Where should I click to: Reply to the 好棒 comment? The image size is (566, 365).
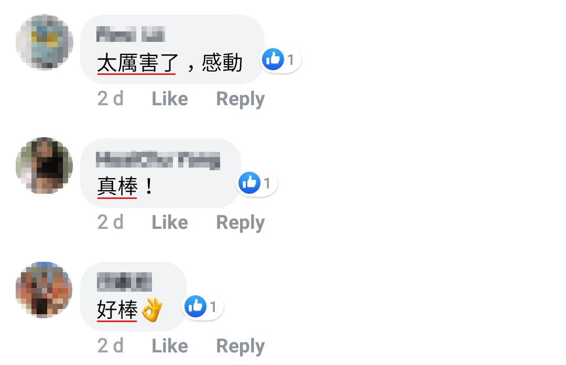pyautogui.click(x=241, y=347)
